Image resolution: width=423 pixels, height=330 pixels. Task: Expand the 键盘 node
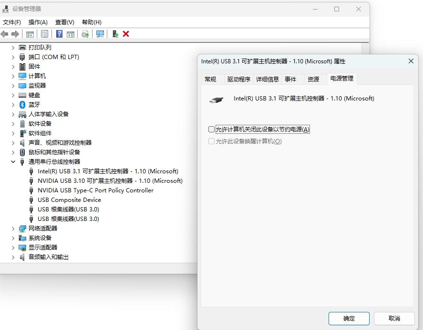(x=13, y=95)
